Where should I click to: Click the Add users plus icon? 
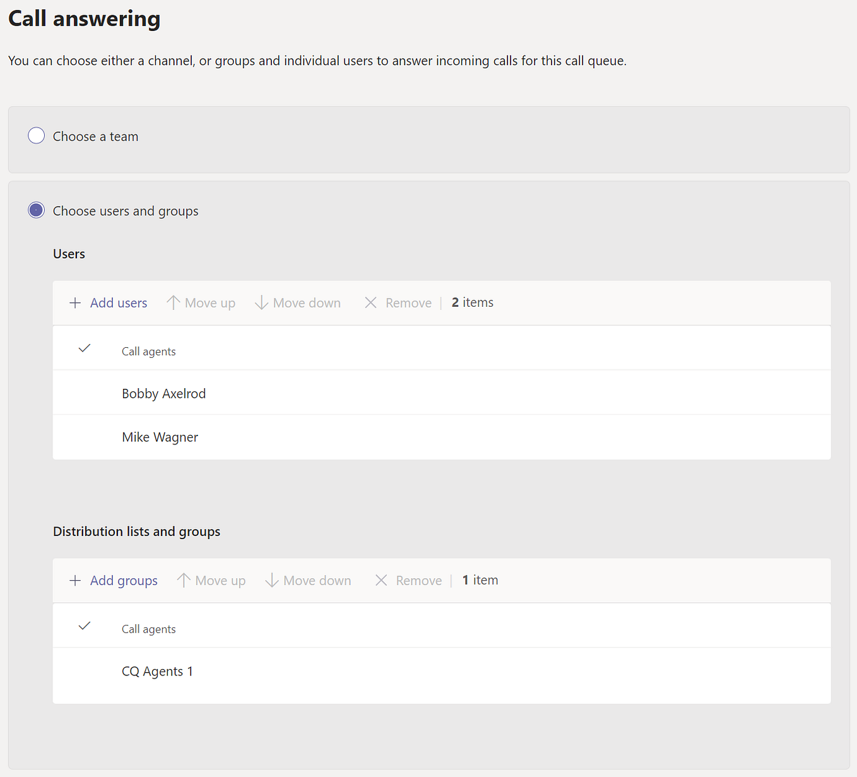(75, 302)
